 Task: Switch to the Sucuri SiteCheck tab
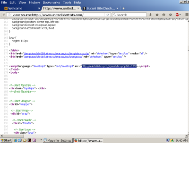point(101,9)
